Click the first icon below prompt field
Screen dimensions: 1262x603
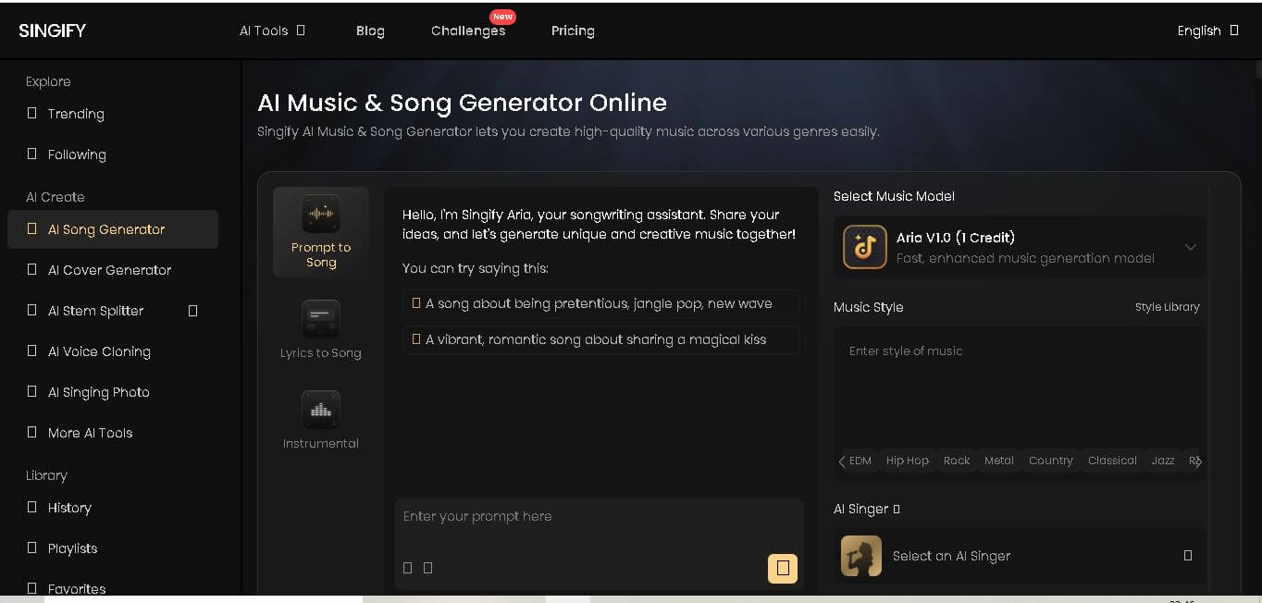[408, 568]
